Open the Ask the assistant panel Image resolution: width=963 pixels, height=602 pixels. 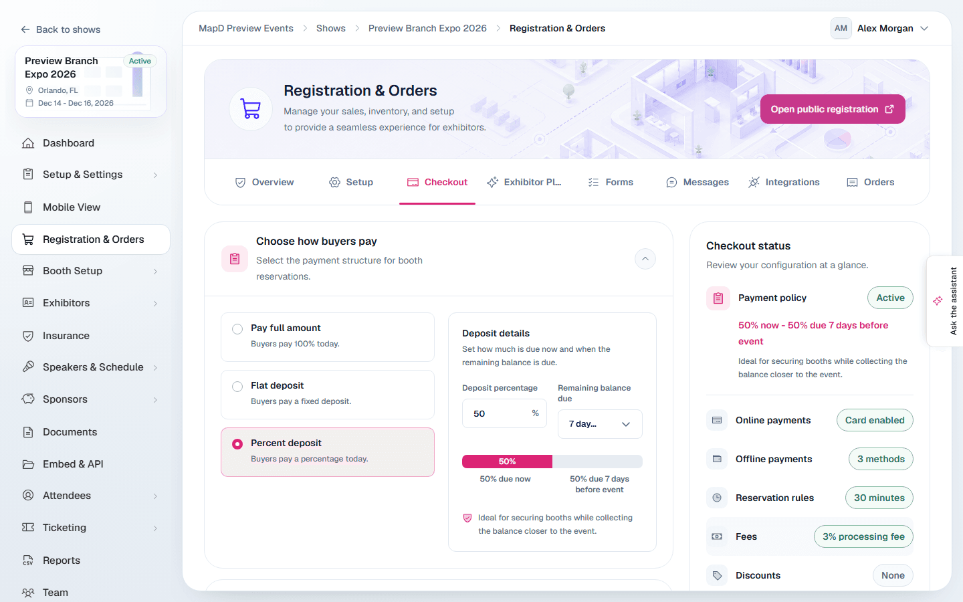click(x=945, y=301)
